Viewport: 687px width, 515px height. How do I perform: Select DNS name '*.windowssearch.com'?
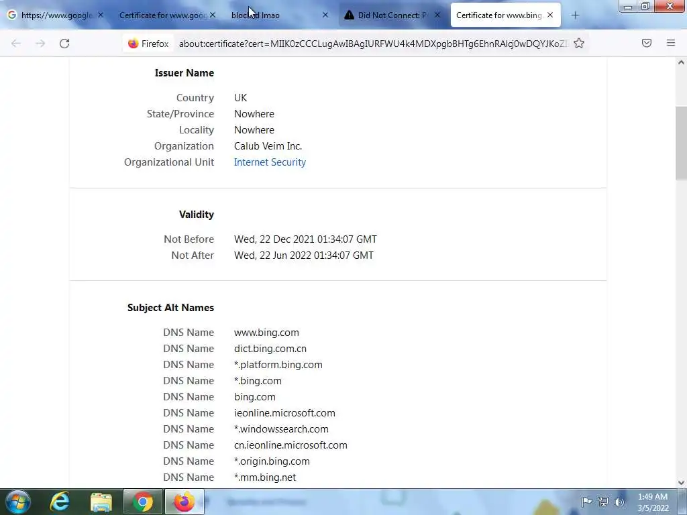coord(281,429)
